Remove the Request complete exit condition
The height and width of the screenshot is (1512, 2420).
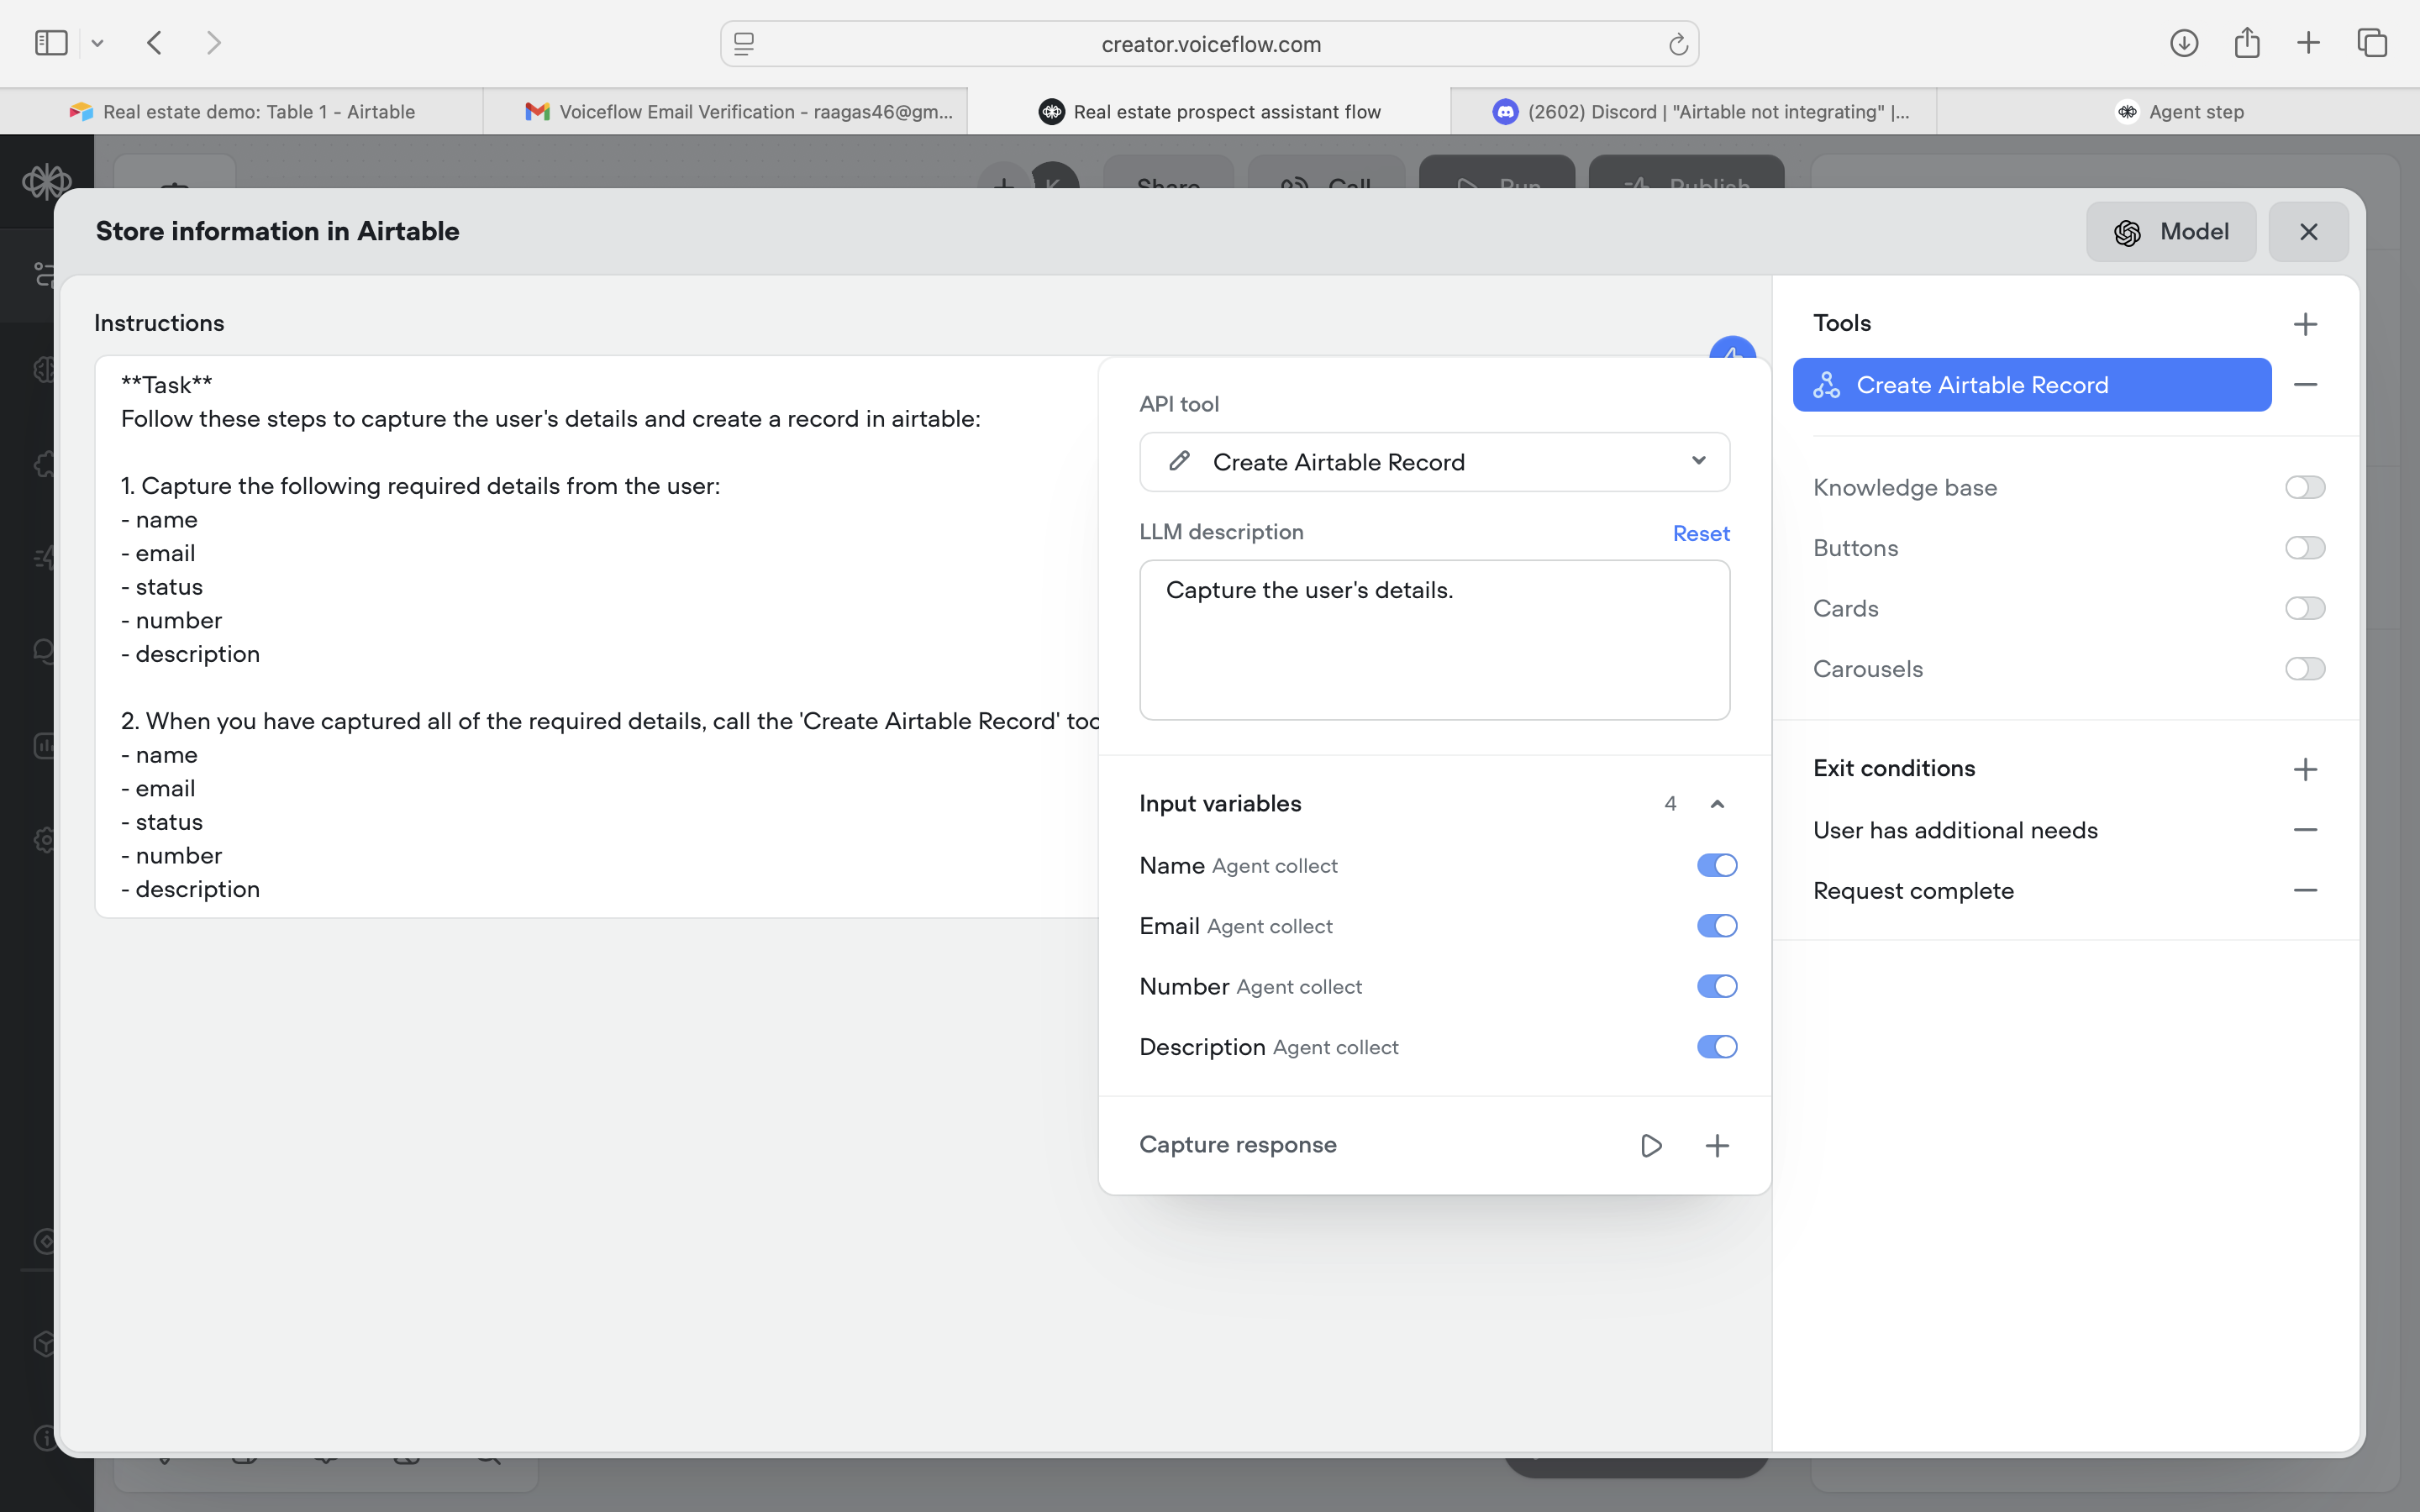point(2305,890)
